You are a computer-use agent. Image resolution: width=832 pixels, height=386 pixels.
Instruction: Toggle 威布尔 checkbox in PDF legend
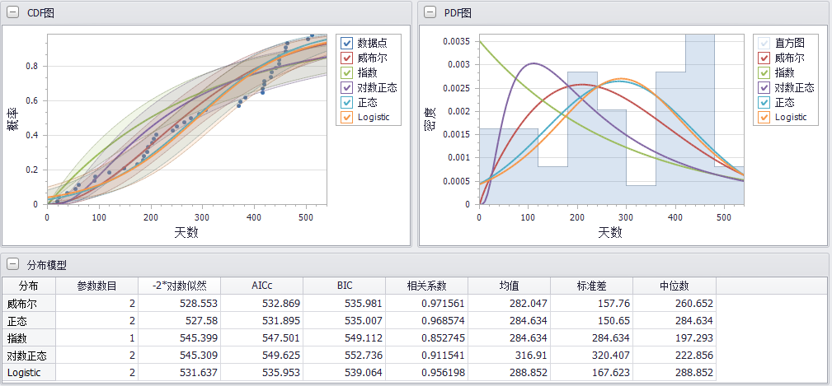click(764, 58)
